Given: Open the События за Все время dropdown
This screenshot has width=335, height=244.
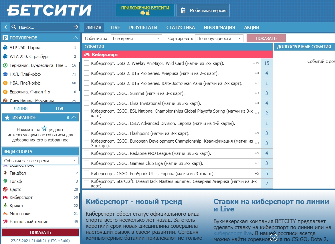Looking at the screenshot, I should coord(136,38).
